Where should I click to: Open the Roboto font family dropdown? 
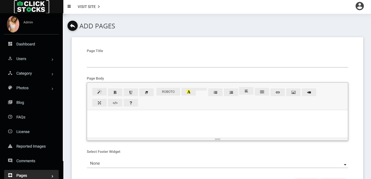tap(168, 92)
